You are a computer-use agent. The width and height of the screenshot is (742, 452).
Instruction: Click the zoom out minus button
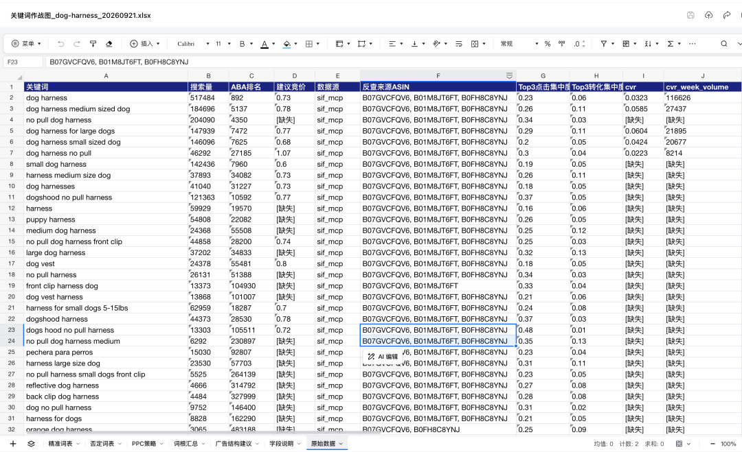pyautogui.click(x=712, y=444)
